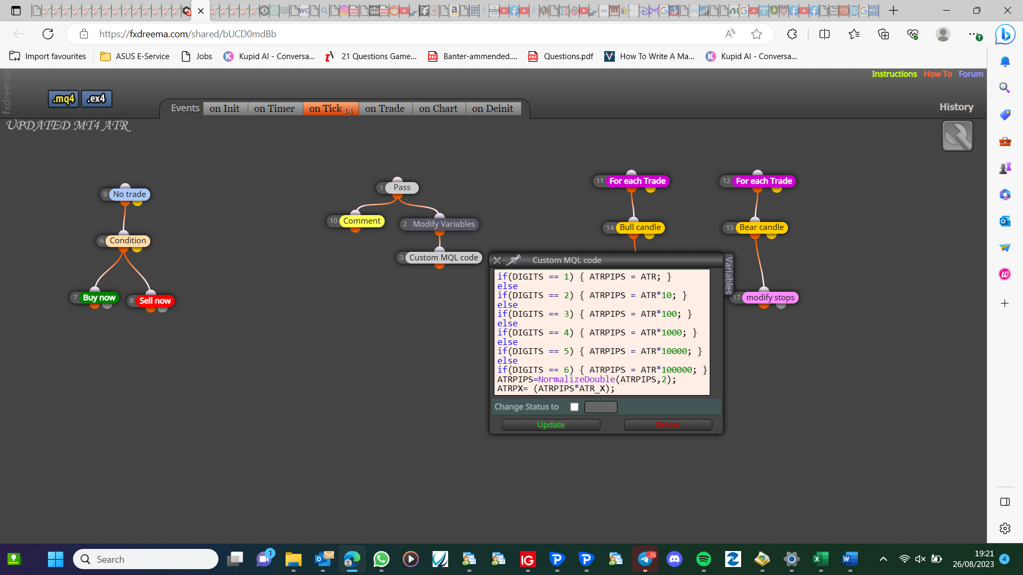This screenshot has width=1023, height=575.
Task: Open ASUS E-Service bookmark
Action: tap(135, 56)
